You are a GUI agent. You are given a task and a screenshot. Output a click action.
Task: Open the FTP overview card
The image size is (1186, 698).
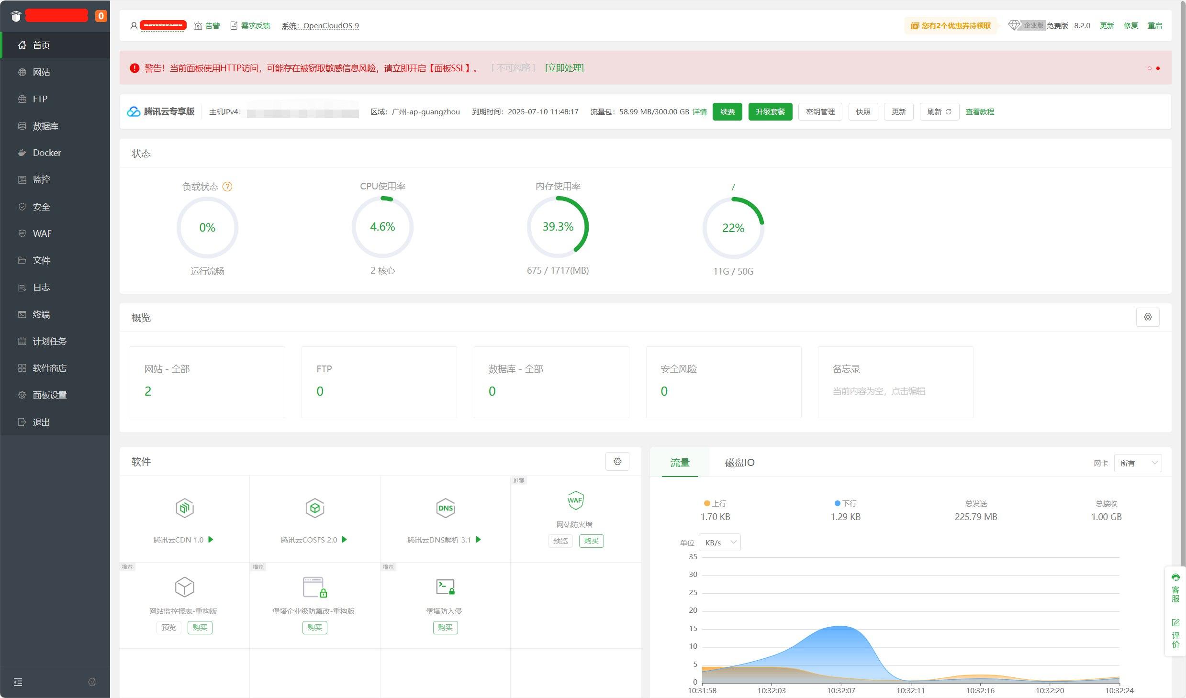pyautogui.click(x=379, y=382)
